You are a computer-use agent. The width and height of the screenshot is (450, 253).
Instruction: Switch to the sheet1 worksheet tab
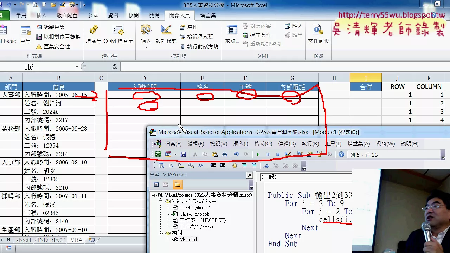pos(24,240)
